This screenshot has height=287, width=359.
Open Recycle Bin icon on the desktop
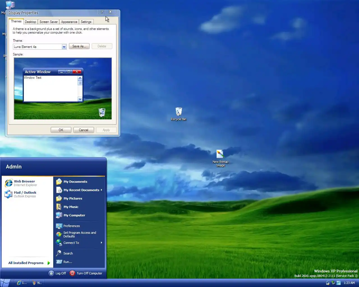pyautogui.click(x=179, y=114)
